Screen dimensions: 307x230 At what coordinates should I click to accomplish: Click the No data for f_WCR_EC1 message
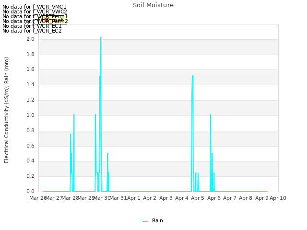32,26
